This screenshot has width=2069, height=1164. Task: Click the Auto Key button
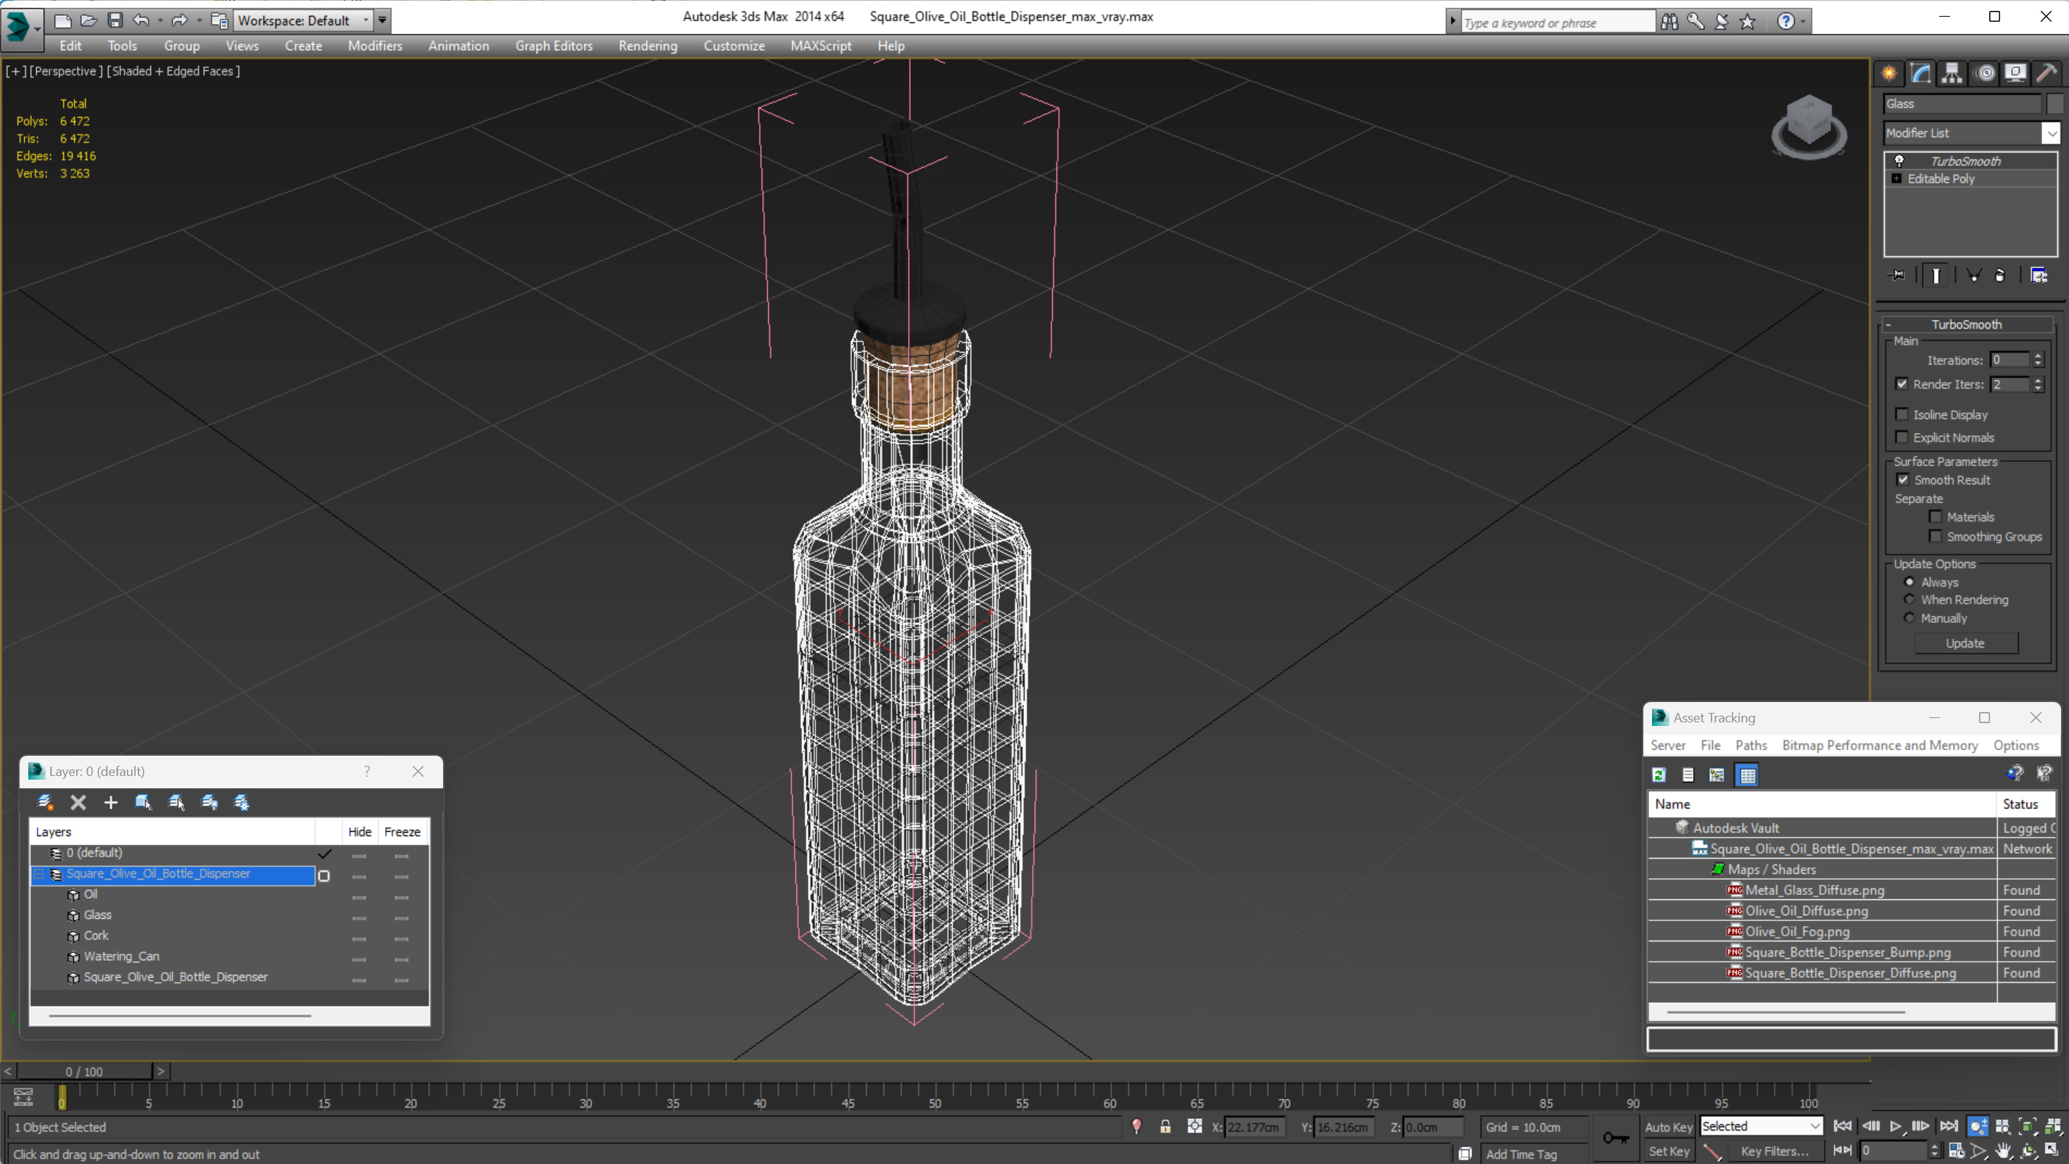pos(1668,1127)
